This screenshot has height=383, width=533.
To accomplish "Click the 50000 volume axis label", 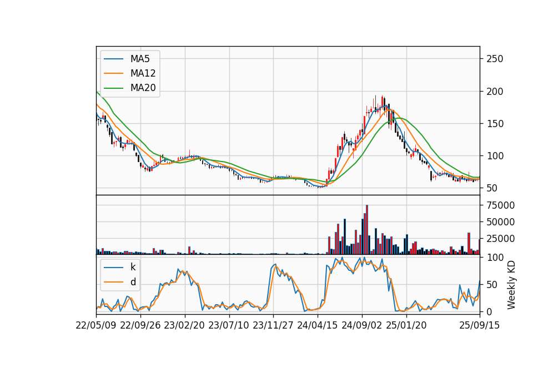I will [501, 222].
